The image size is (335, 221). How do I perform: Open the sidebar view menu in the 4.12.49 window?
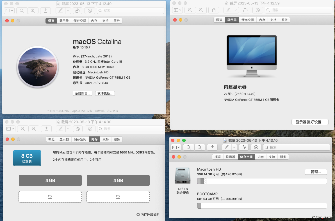pyautogui.click(x=9, y=10)
